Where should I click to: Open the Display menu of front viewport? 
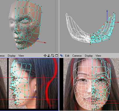click(89, 56)
